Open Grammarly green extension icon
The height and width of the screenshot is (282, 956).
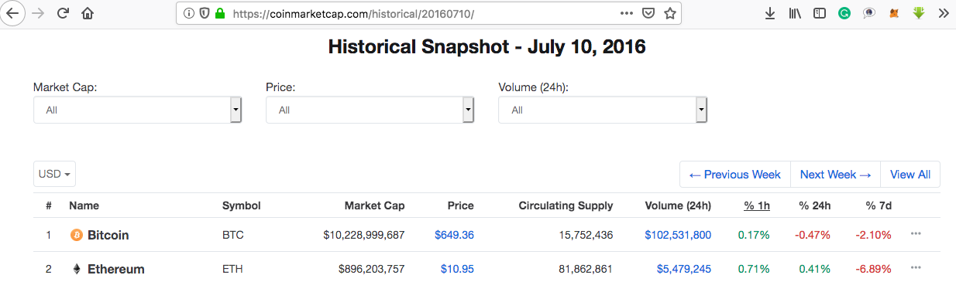pyautogui.click(x=844, y=13)
